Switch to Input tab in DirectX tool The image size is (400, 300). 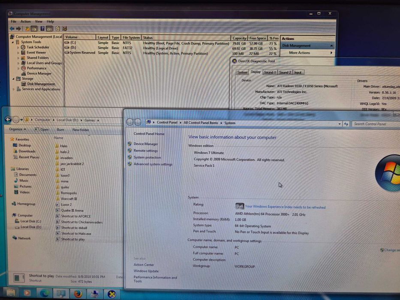298,72
